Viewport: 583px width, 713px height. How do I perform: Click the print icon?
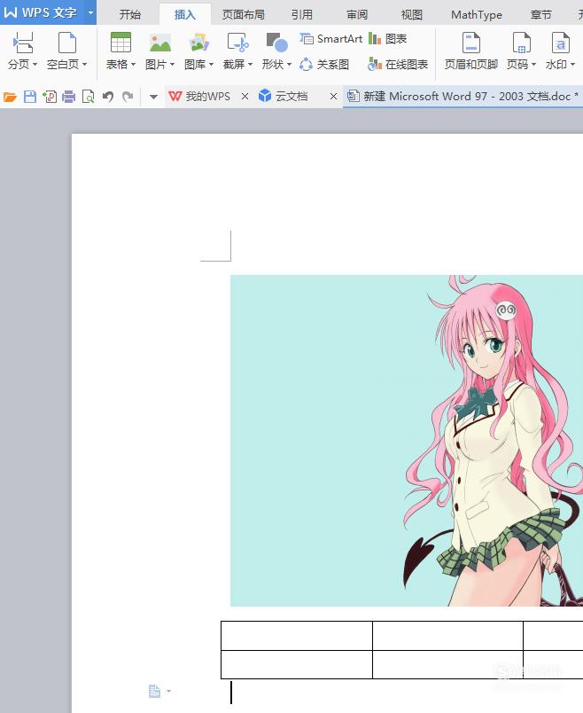click(x=68, y=97)
